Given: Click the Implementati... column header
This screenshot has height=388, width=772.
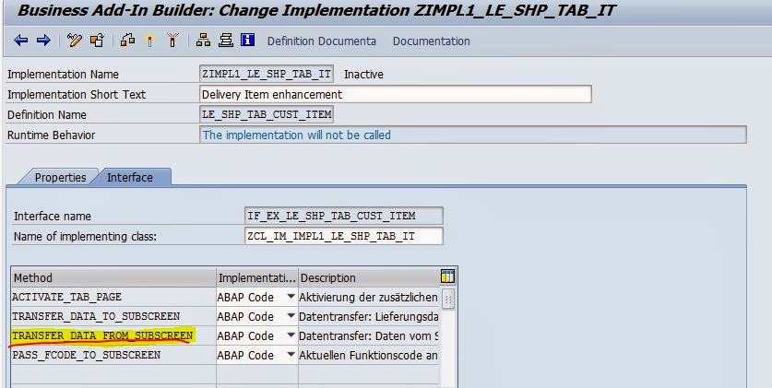Looking at the screenshot, I should 257,277.
